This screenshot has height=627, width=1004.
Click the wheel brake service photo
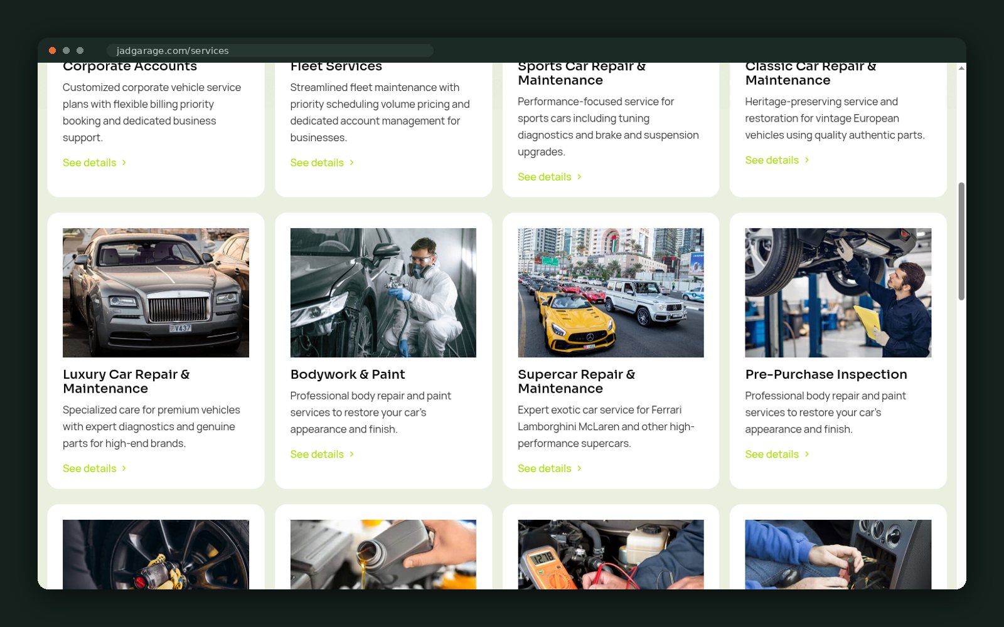156,554
